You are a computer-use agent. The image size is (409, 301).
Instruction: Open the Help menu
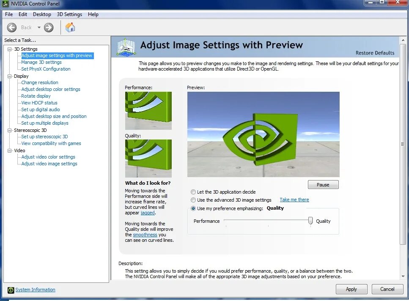tap(93, 14)
